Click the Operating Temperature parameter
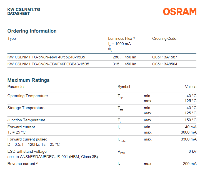 [27, 96]
